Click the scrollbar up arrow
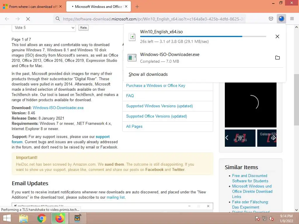The image size is (299, 224). click(296, 27)
